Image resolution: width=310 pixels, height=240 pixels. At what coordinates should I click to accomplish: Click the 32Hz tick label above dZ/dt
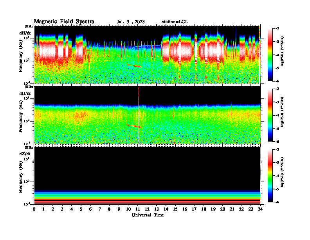pos(29,147)
